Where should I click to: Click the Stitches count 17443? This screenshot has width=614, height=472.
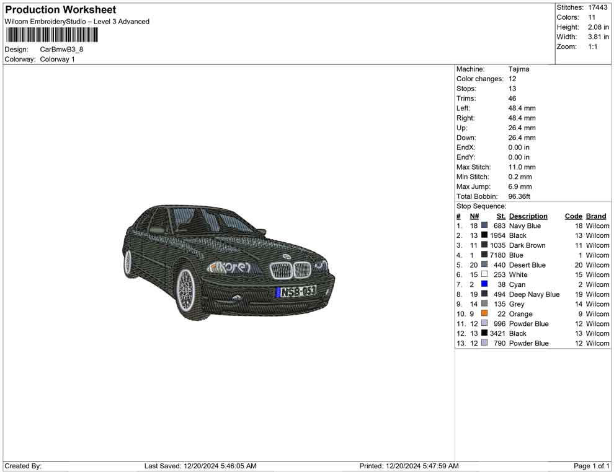[x=597, y=7]
